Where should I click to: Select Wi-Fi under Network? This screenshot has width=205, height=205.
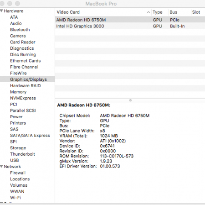point(15,198)
